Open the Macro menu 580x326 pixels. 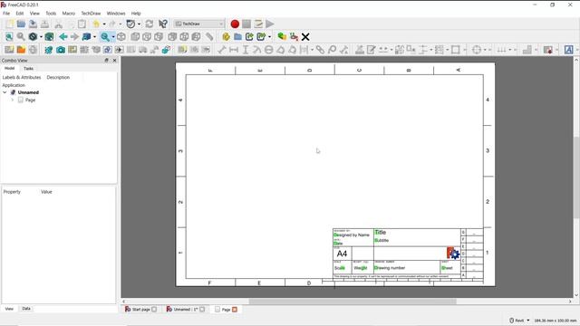pos(69,14)
